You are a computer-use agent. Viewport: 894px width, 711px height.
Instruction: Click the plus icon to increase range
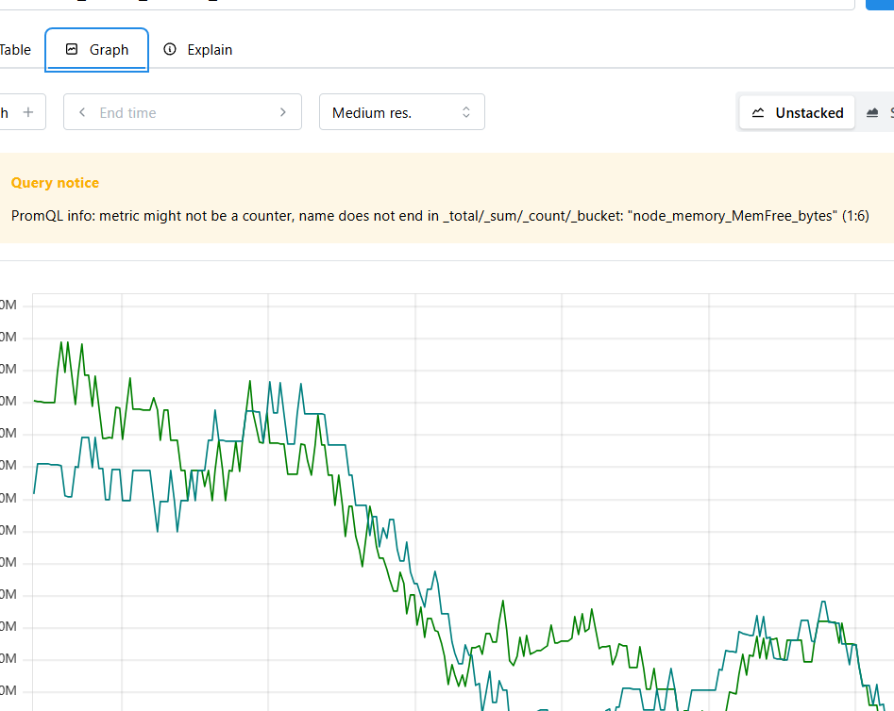(28, 112)
